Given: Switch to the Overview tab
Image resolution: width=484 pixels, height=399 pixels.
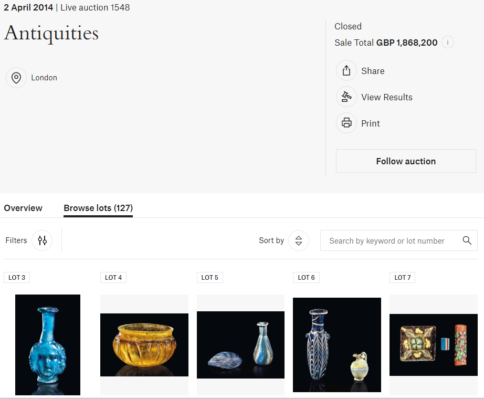Looking at the screenshot, I should tap(23, 208).
